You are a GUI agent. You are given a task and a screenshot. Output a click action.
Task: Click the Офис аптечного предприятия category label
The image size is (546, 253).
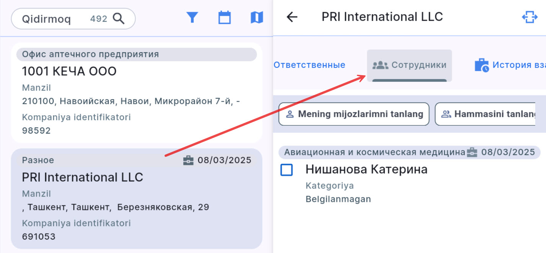[x=90, y=55]
